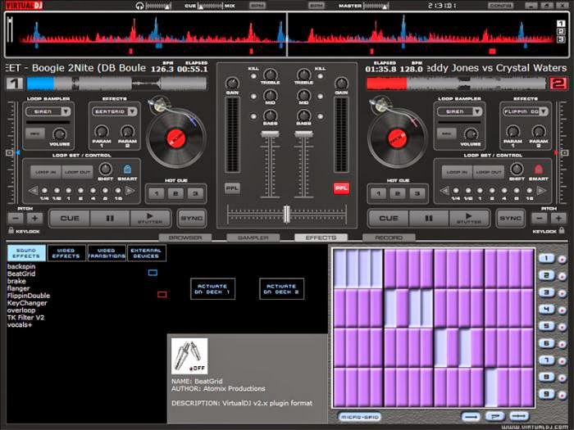Toggle left channel bass kill button
Viewport: 574px width, 430px height.
(x=253, y=116)
